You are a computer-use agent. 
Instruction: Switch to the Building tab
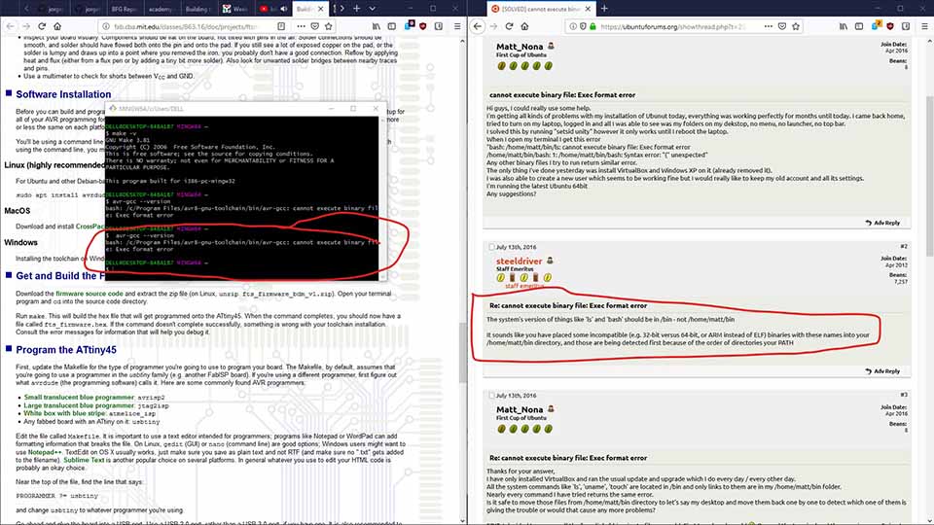pos(198,9)
